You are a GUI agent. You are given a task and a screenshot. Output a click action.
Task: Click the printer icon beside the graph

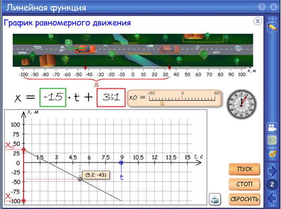[x=215, y=200]
